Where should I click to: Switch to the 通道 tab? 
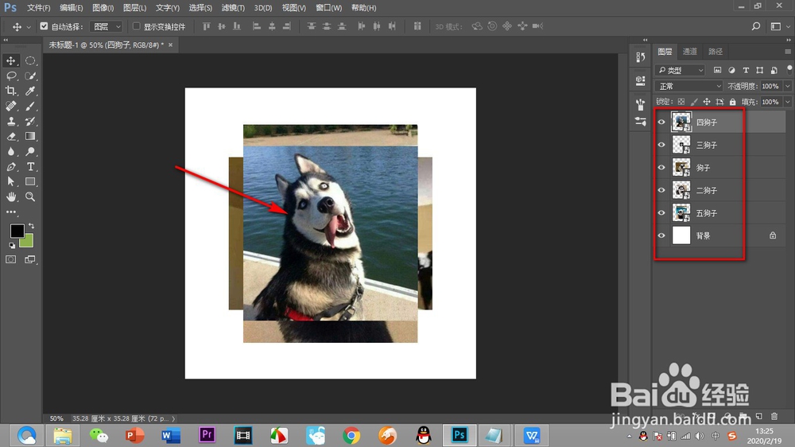[x=691, y=52]
